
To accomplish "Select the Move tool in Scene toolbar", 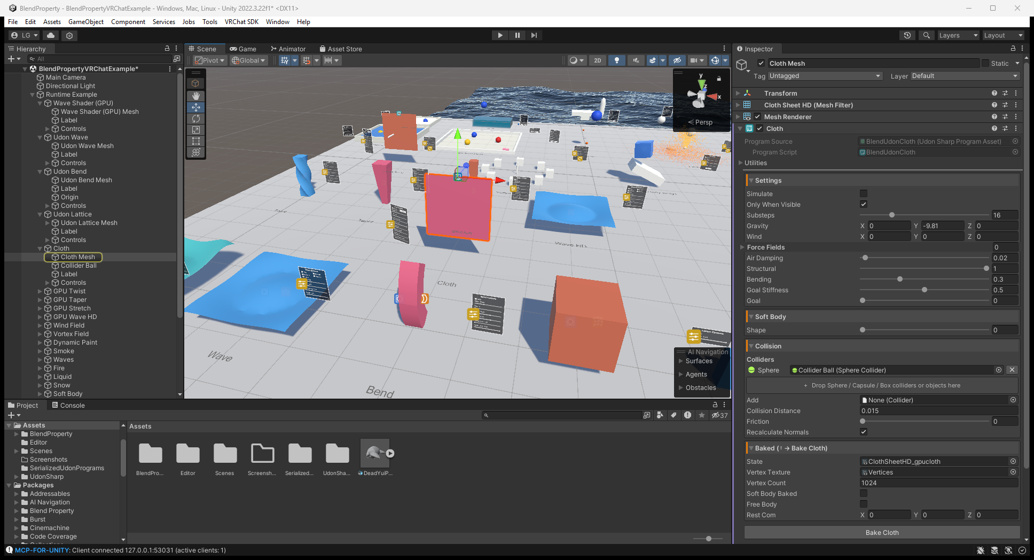I will pyautogui.click(x=196, y=107).
